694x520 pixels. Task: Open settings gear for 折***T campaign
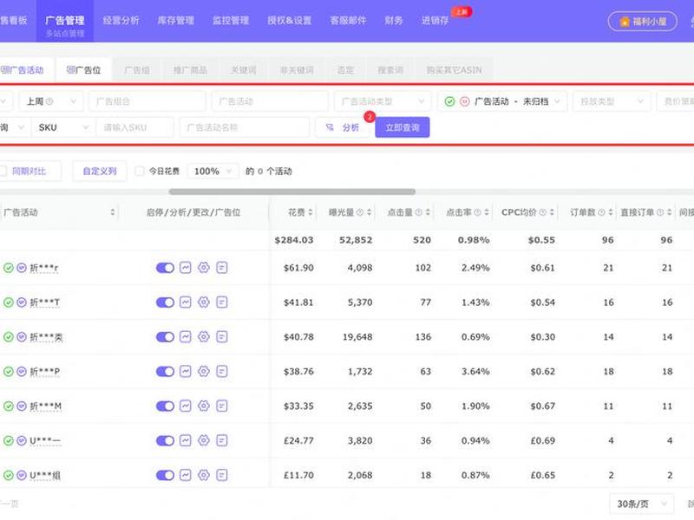click(204, 302)
